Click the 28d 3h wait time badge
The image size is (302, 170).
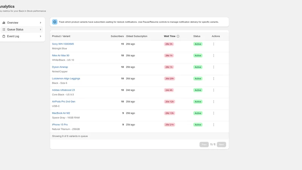tap(169, 44)
